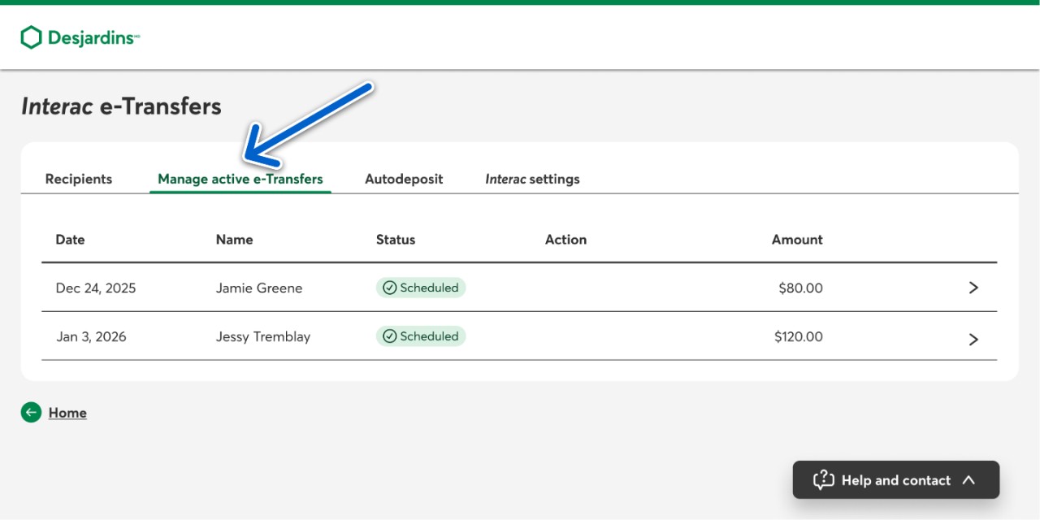Select the Manage active e-Transfers tab

[x=240, y=179]
